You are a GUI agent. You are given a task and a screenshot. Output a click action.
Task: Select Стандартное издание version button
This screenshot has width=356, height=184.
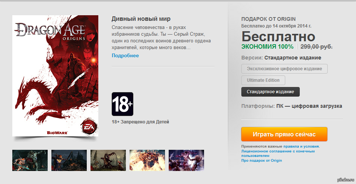(270, 92)
